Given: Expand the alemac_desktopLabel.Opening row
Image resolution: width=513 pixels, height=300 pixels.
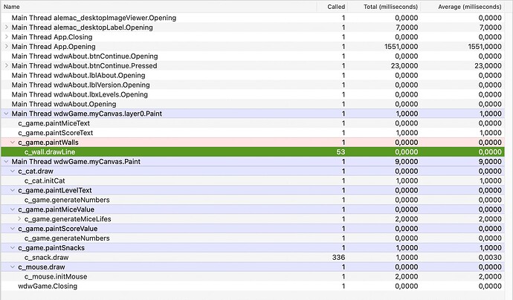Looking at the screenshot, I should point(6,27).
